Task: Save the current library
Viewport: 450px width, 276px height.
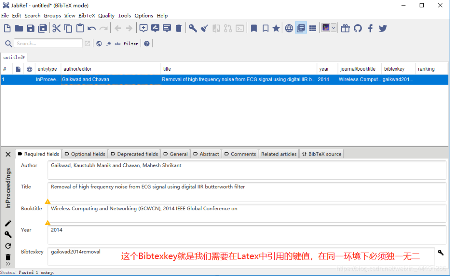Action: coord(31,28)
